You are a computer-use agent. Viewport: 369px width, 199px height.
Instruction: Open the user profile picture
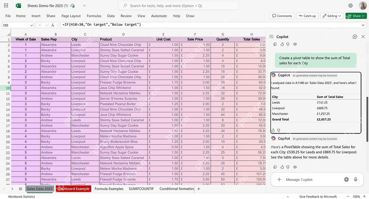363,6
